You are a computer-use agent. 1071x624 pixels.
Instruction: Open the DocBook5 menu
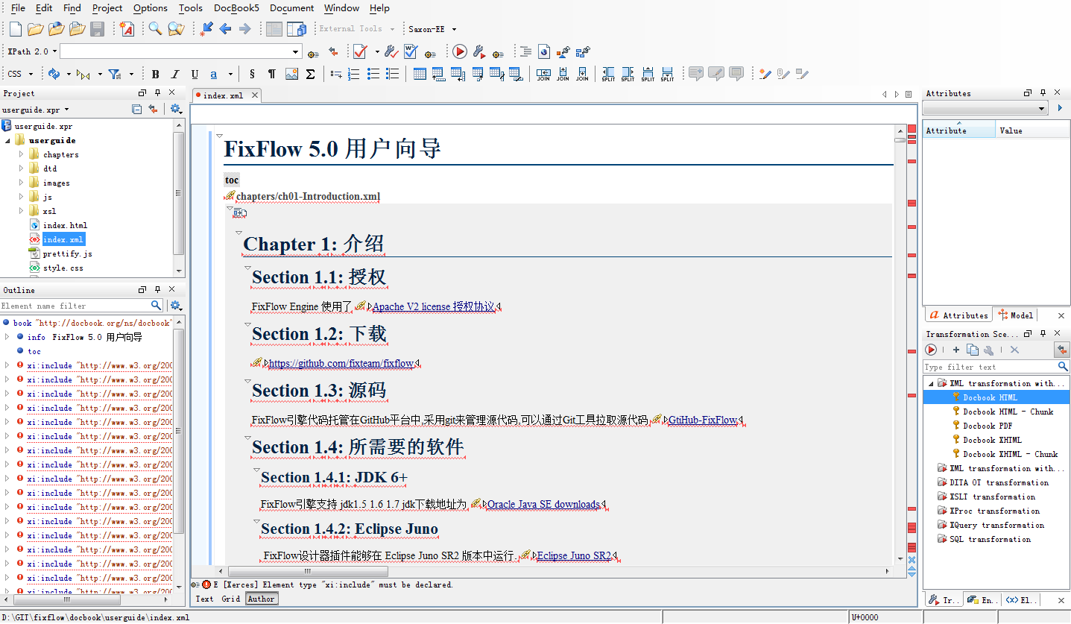[x=236, y=8]
